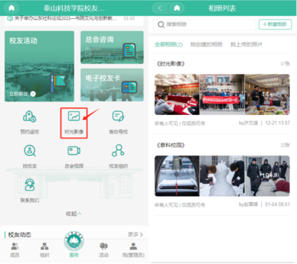Focus the 搜索相册 search field

click(204, 24)
